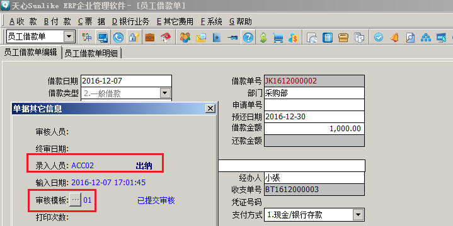Image resolution: width=453 pixels, height=226 pixels.
Task: Open the blue question mark help icon
Action: (x=248, y=38)
